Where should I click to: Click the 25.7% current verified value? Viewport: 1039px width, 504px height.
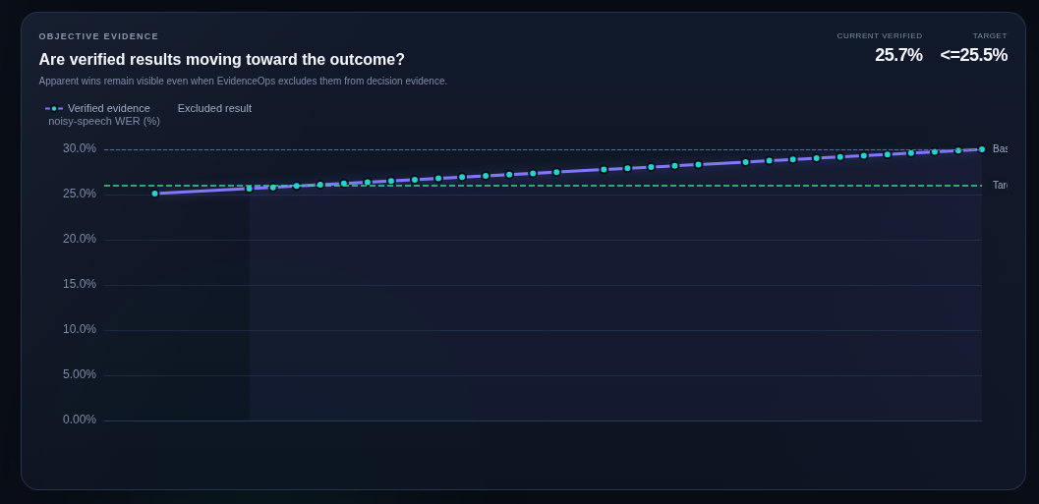coord(898,55)
